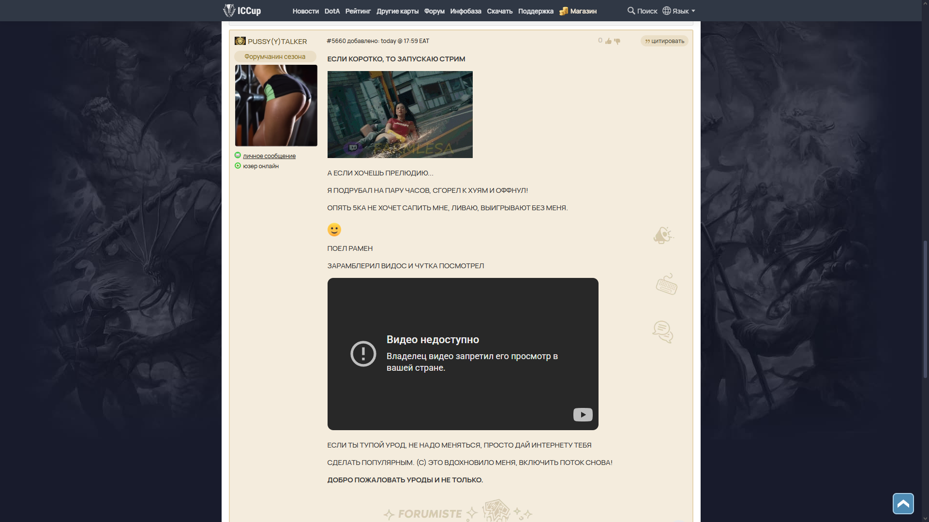Click the scroll-to-top arrow button

click(x=903, y=504)
